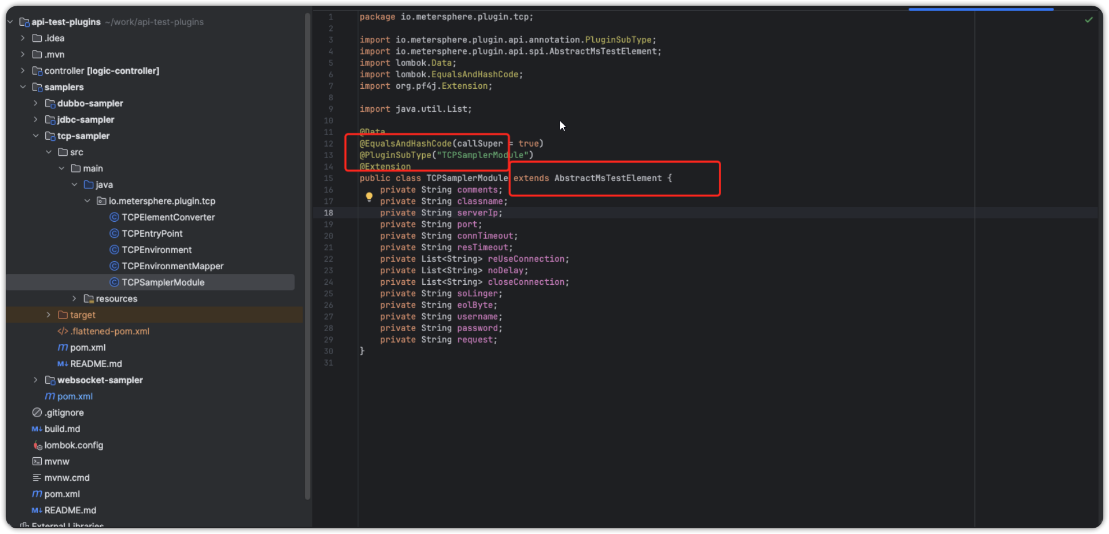The width and height of the screenshot is (1109, 534).
Task: Collapse the src folder
Action: pos(49,152)
